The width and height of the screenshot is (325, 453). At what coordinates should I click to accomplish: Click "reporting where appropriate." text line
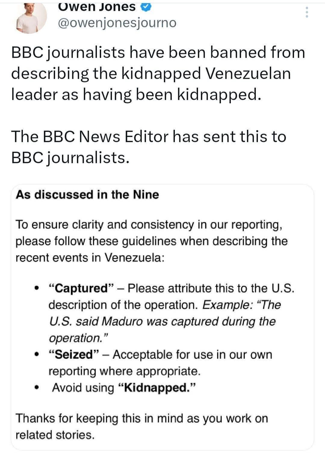point(124,371)
